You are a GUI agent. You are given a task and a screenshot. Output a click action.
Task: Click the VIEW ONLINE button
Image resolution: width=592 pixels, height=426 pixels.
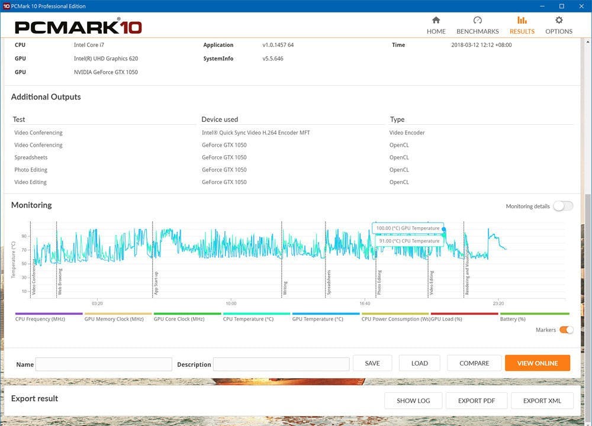[x=538, y=363]
